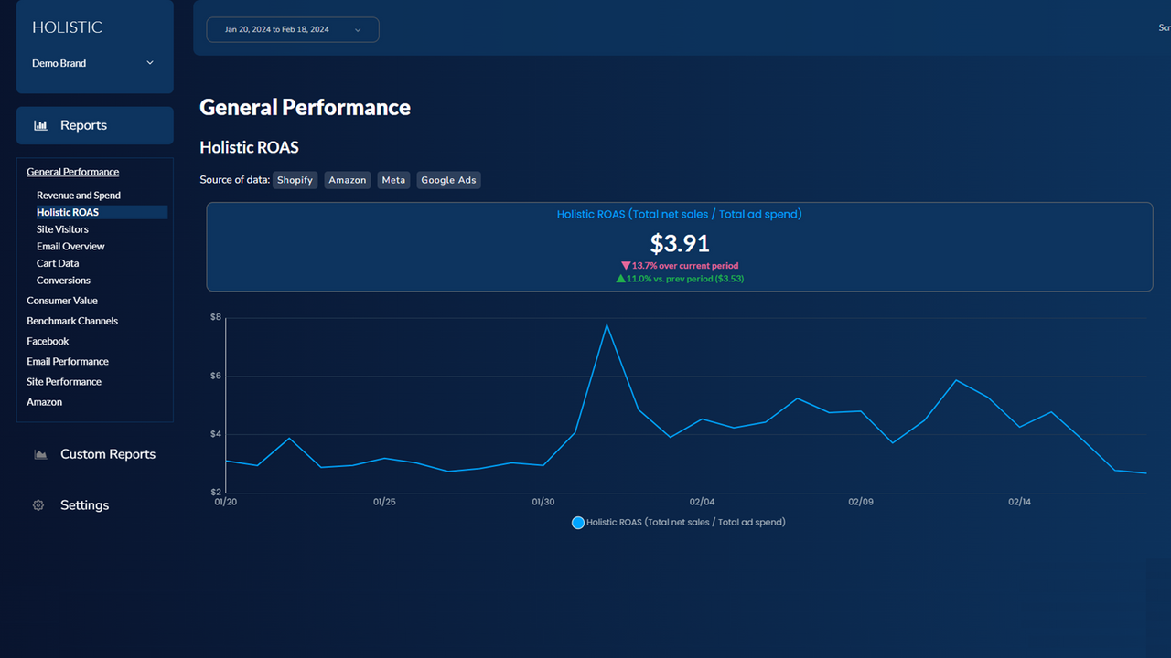1171x658 pixels.
Task: Click the Holistic ROAS card title
Action: (680, 214)
